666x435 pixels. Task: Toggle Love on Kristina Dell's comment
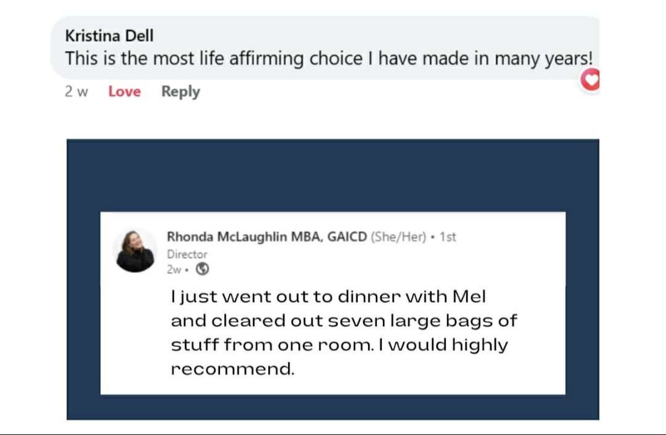coord(125,92)
